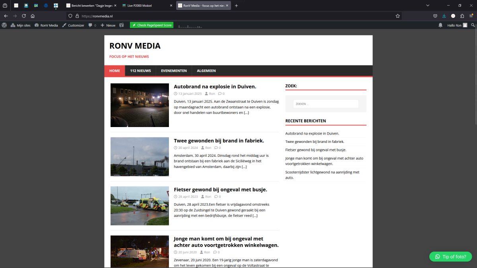Click 'Nieuw' to add new content
This screenshot has width=477, height=268.
[x=108, y=25]
